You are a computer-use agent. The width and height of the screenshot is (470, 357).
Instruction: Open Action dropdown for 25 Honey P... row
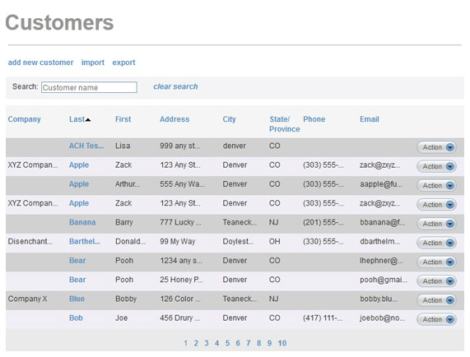436,281
